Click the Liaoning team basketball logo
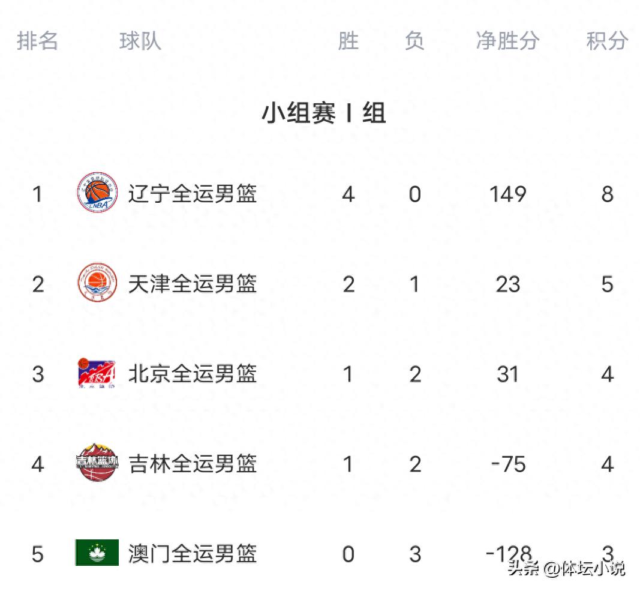The width and height of the screenshot is (640, 591). click(x=97, y=193)
